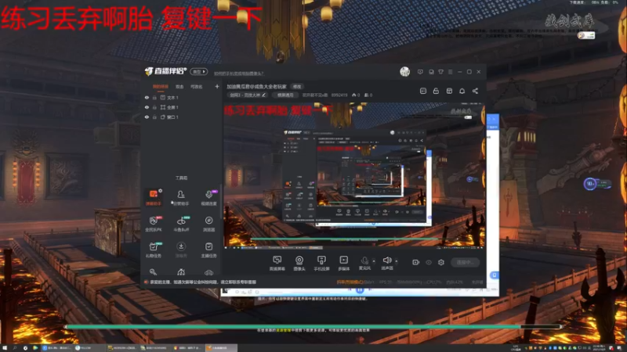
Task: Open the 全民乐PK tool
Action: pyautogui.click(x=154, y=224)
